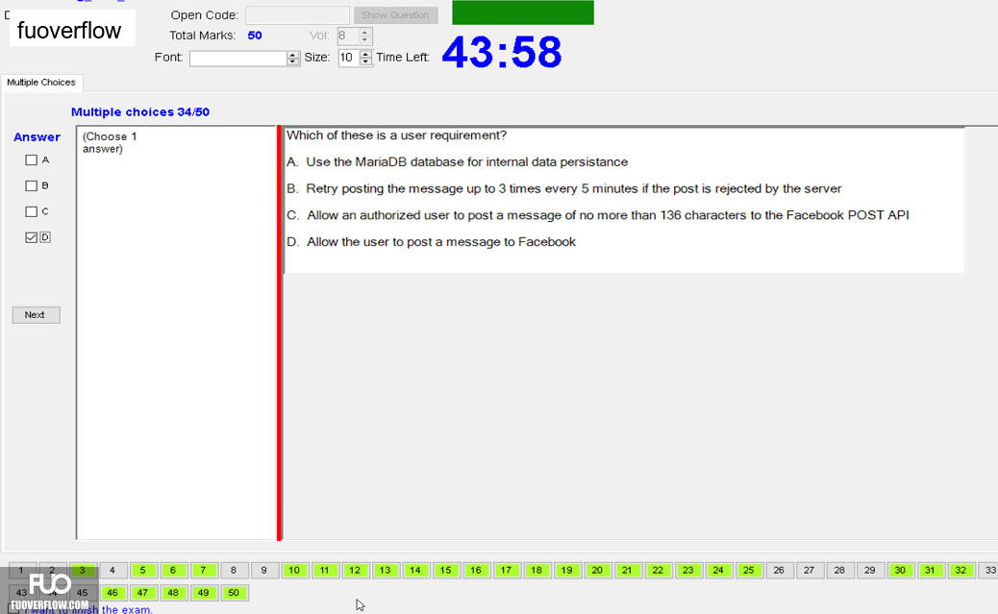Decrease Font value with down arrow
Screen dimensions: 998x614
pyautogui.click(x=293, y=62)
